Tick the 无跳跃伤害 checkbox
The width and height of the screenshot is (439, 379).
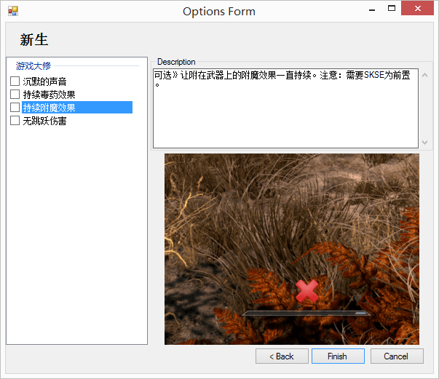[x=15, y=121]
